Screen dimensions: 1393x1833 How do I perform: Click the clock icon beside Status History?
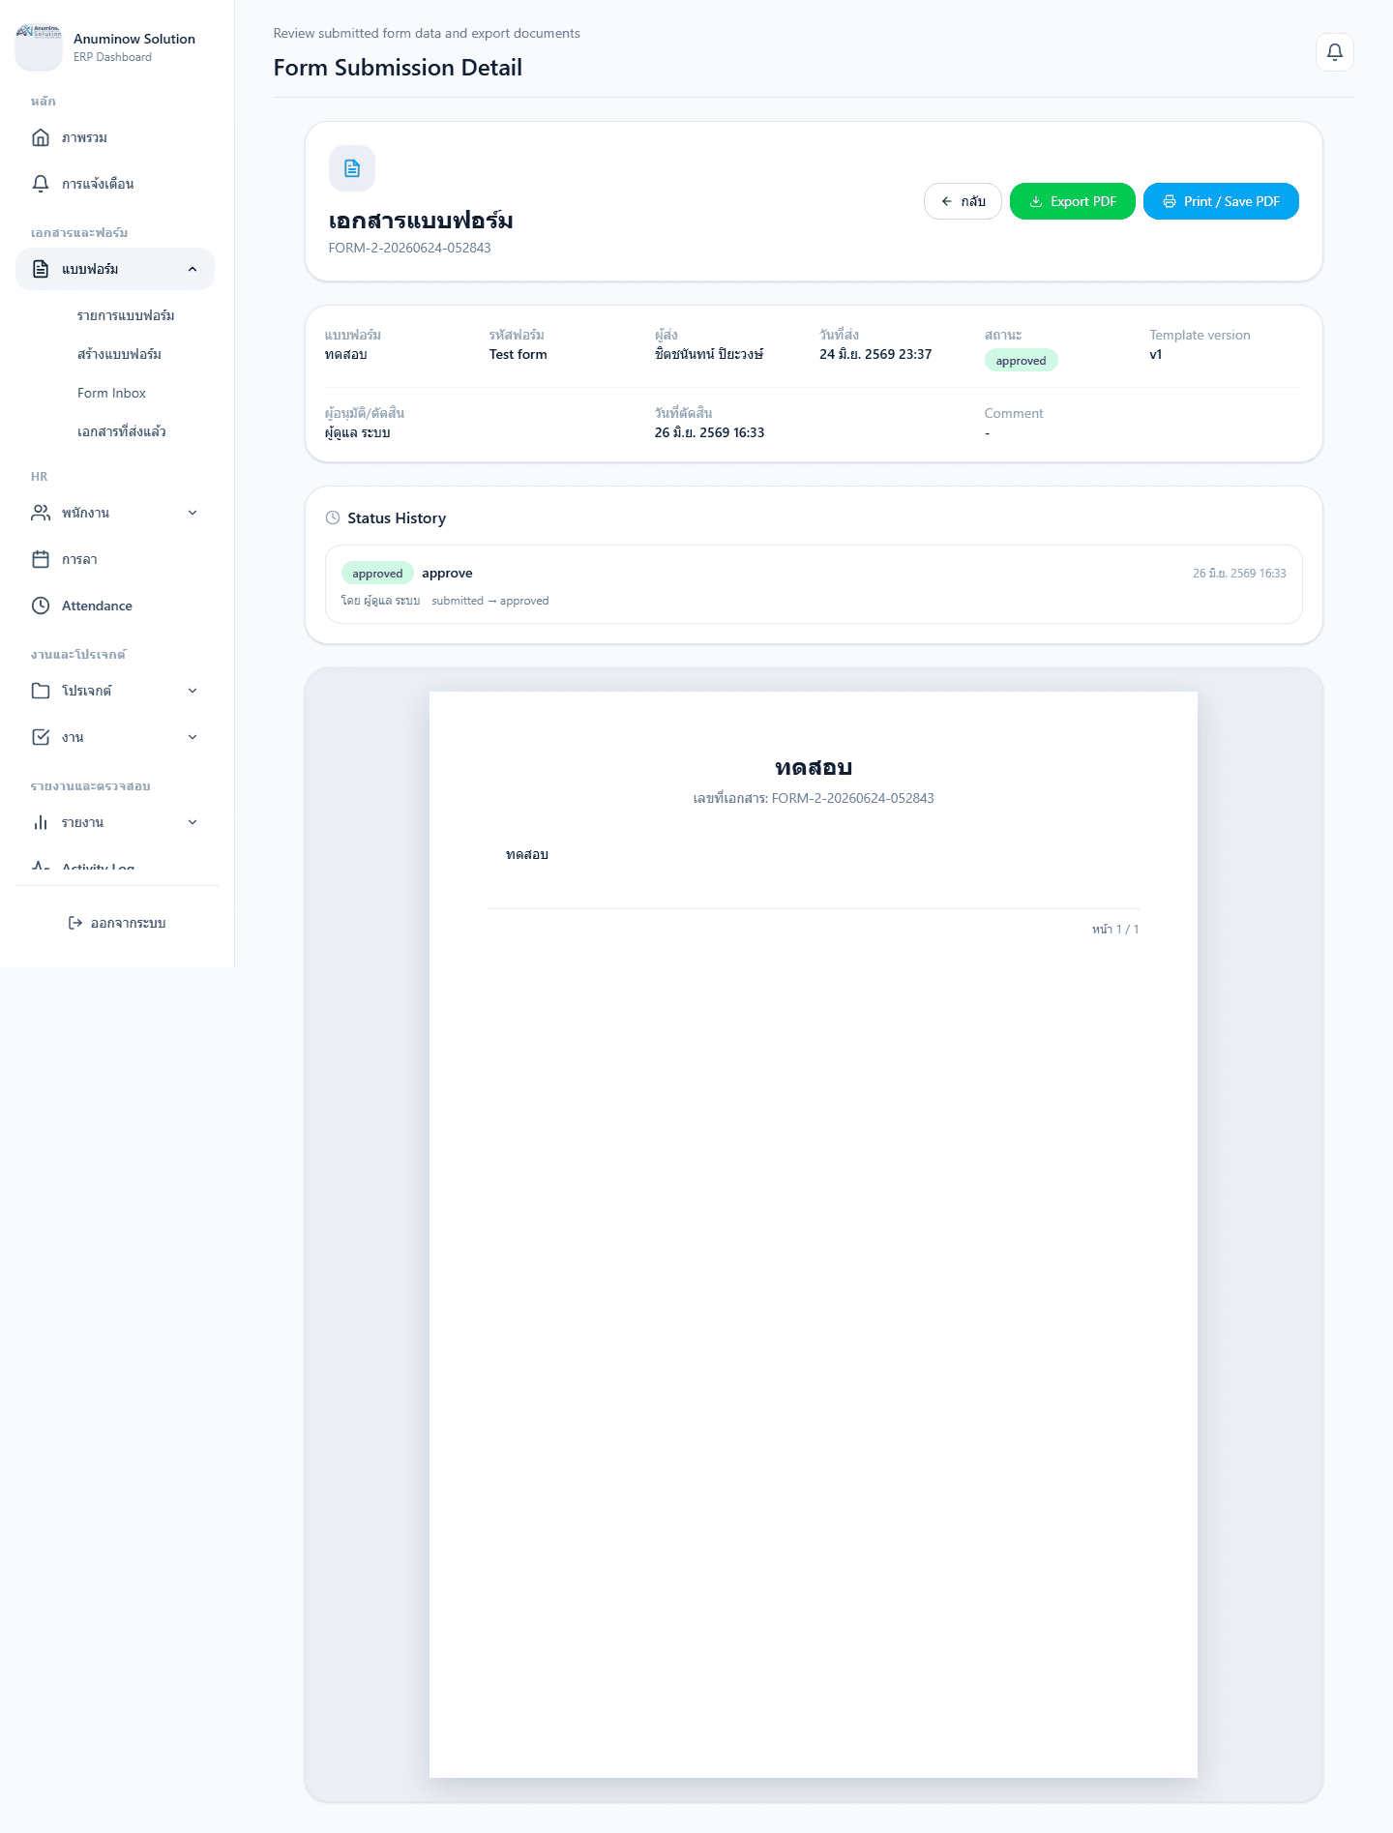[x=333, y=517]
